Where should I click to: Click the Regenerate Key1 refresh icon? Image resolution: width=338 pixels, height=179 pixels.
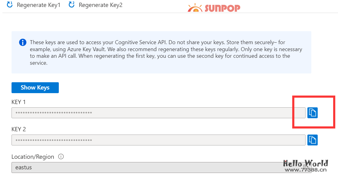(10, 5)
